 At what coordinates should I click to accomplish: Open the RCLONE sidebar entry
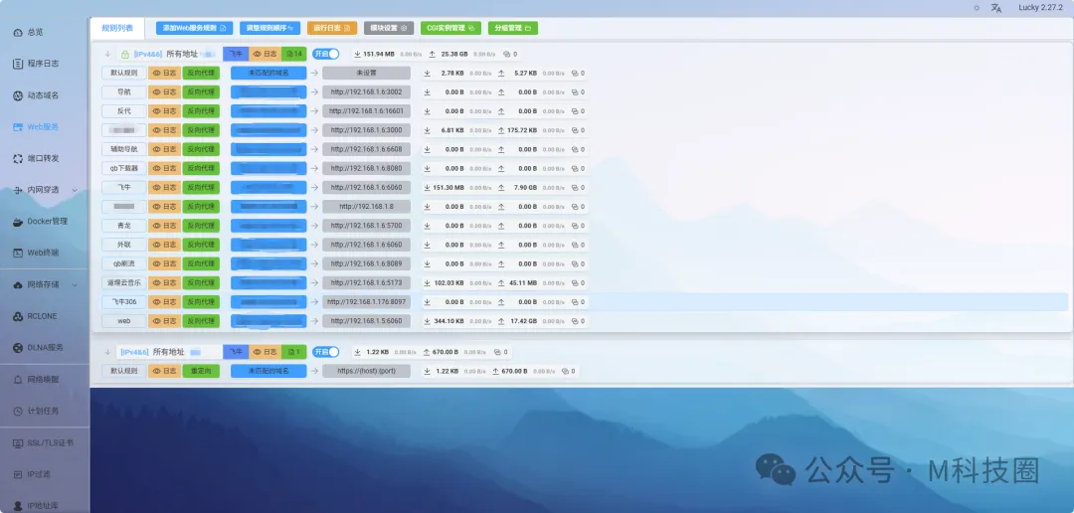pos(34,316)
